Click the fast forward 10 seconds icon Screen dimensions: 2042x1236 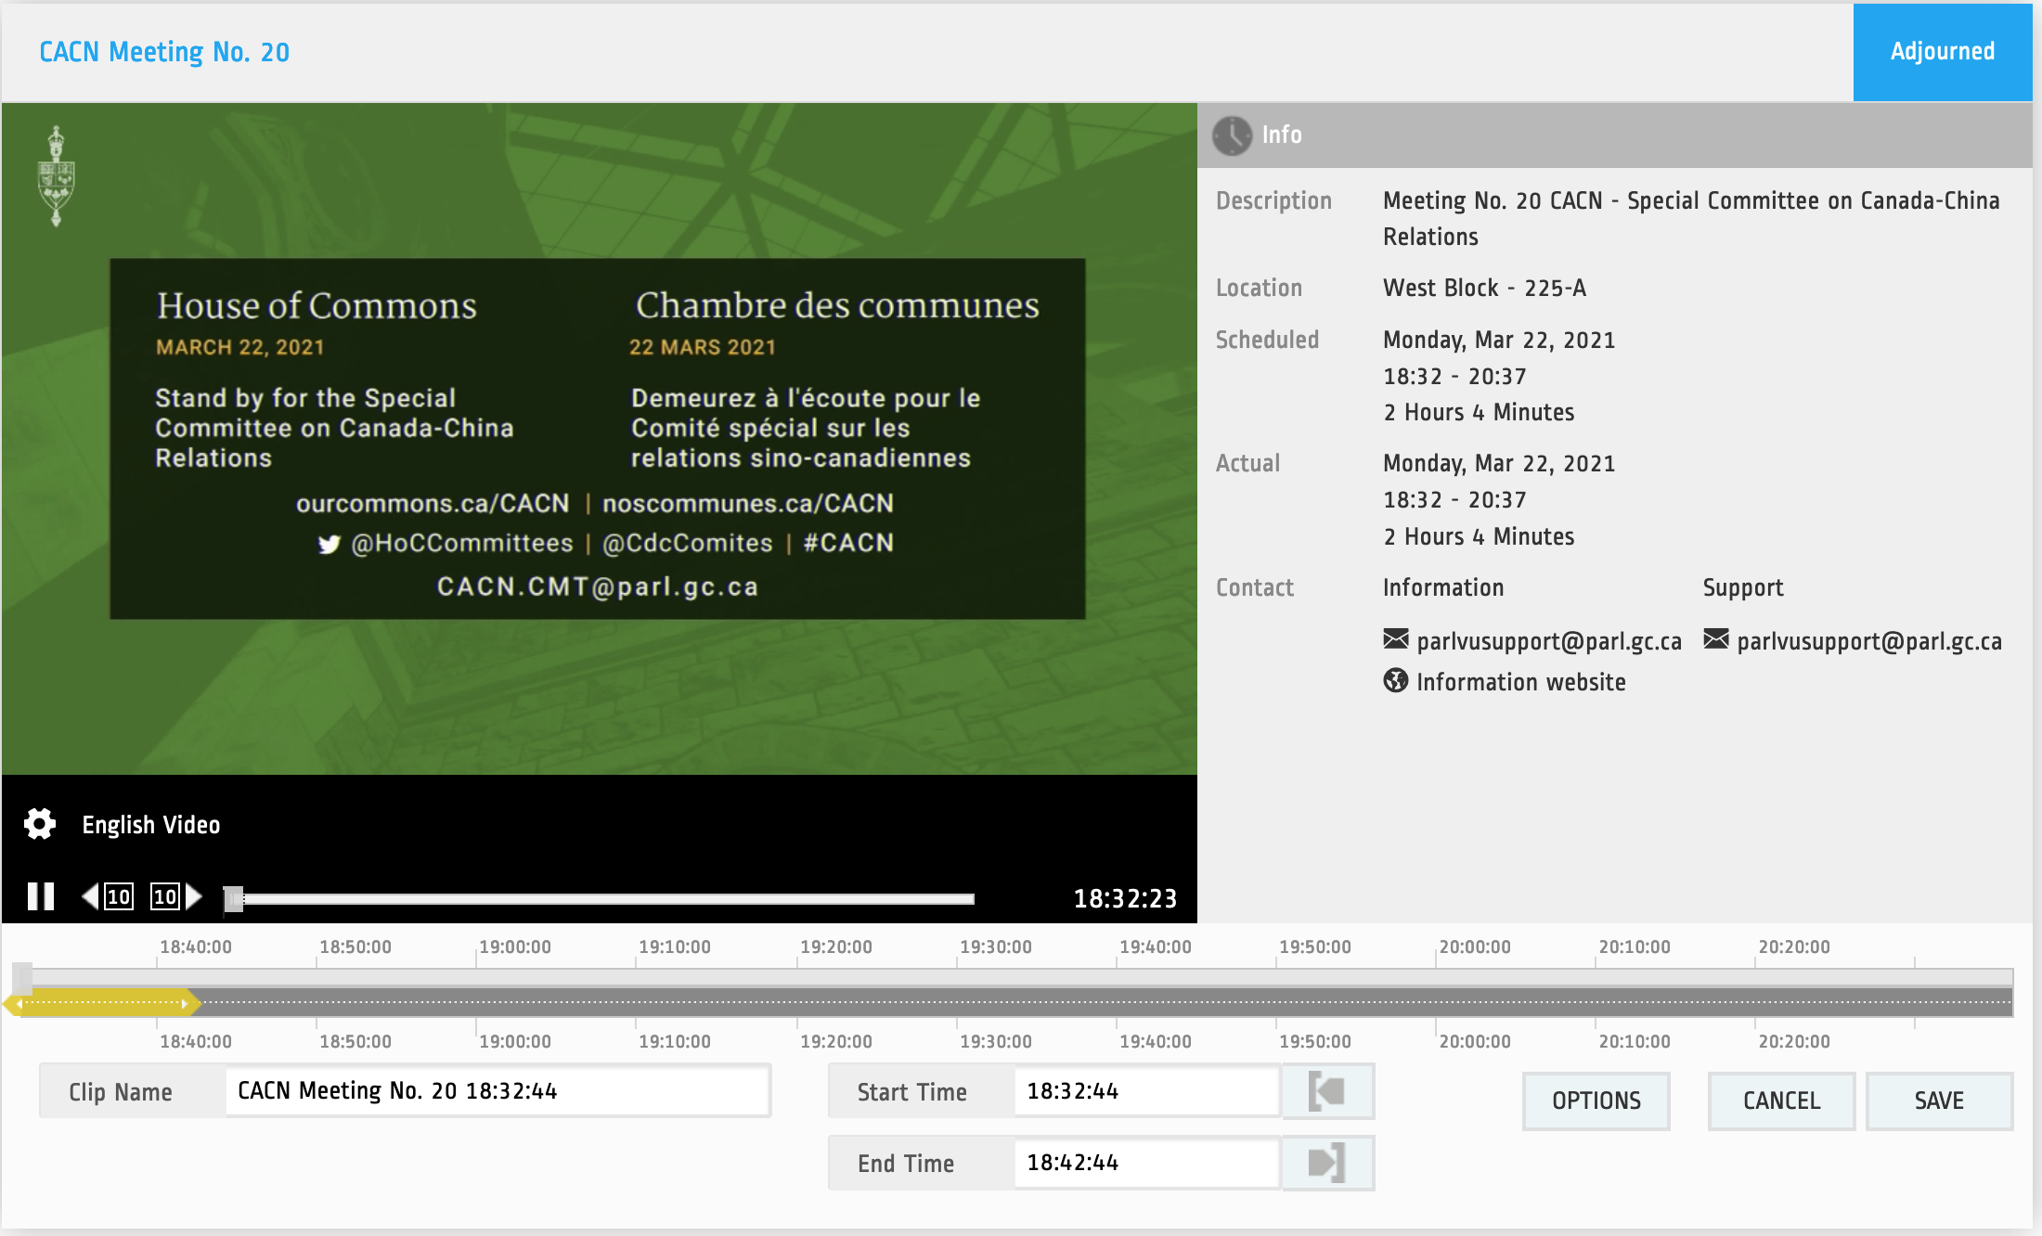175,895
